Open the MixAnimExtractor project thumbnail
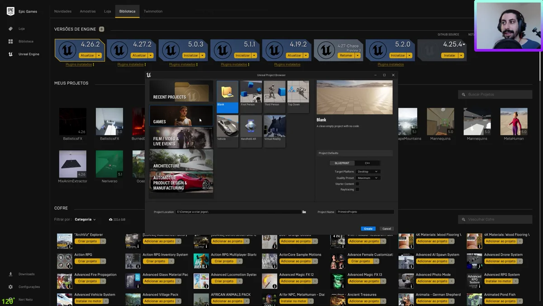Image resolution: width=543 pixels, height=306 pixels. coord(72,164)
